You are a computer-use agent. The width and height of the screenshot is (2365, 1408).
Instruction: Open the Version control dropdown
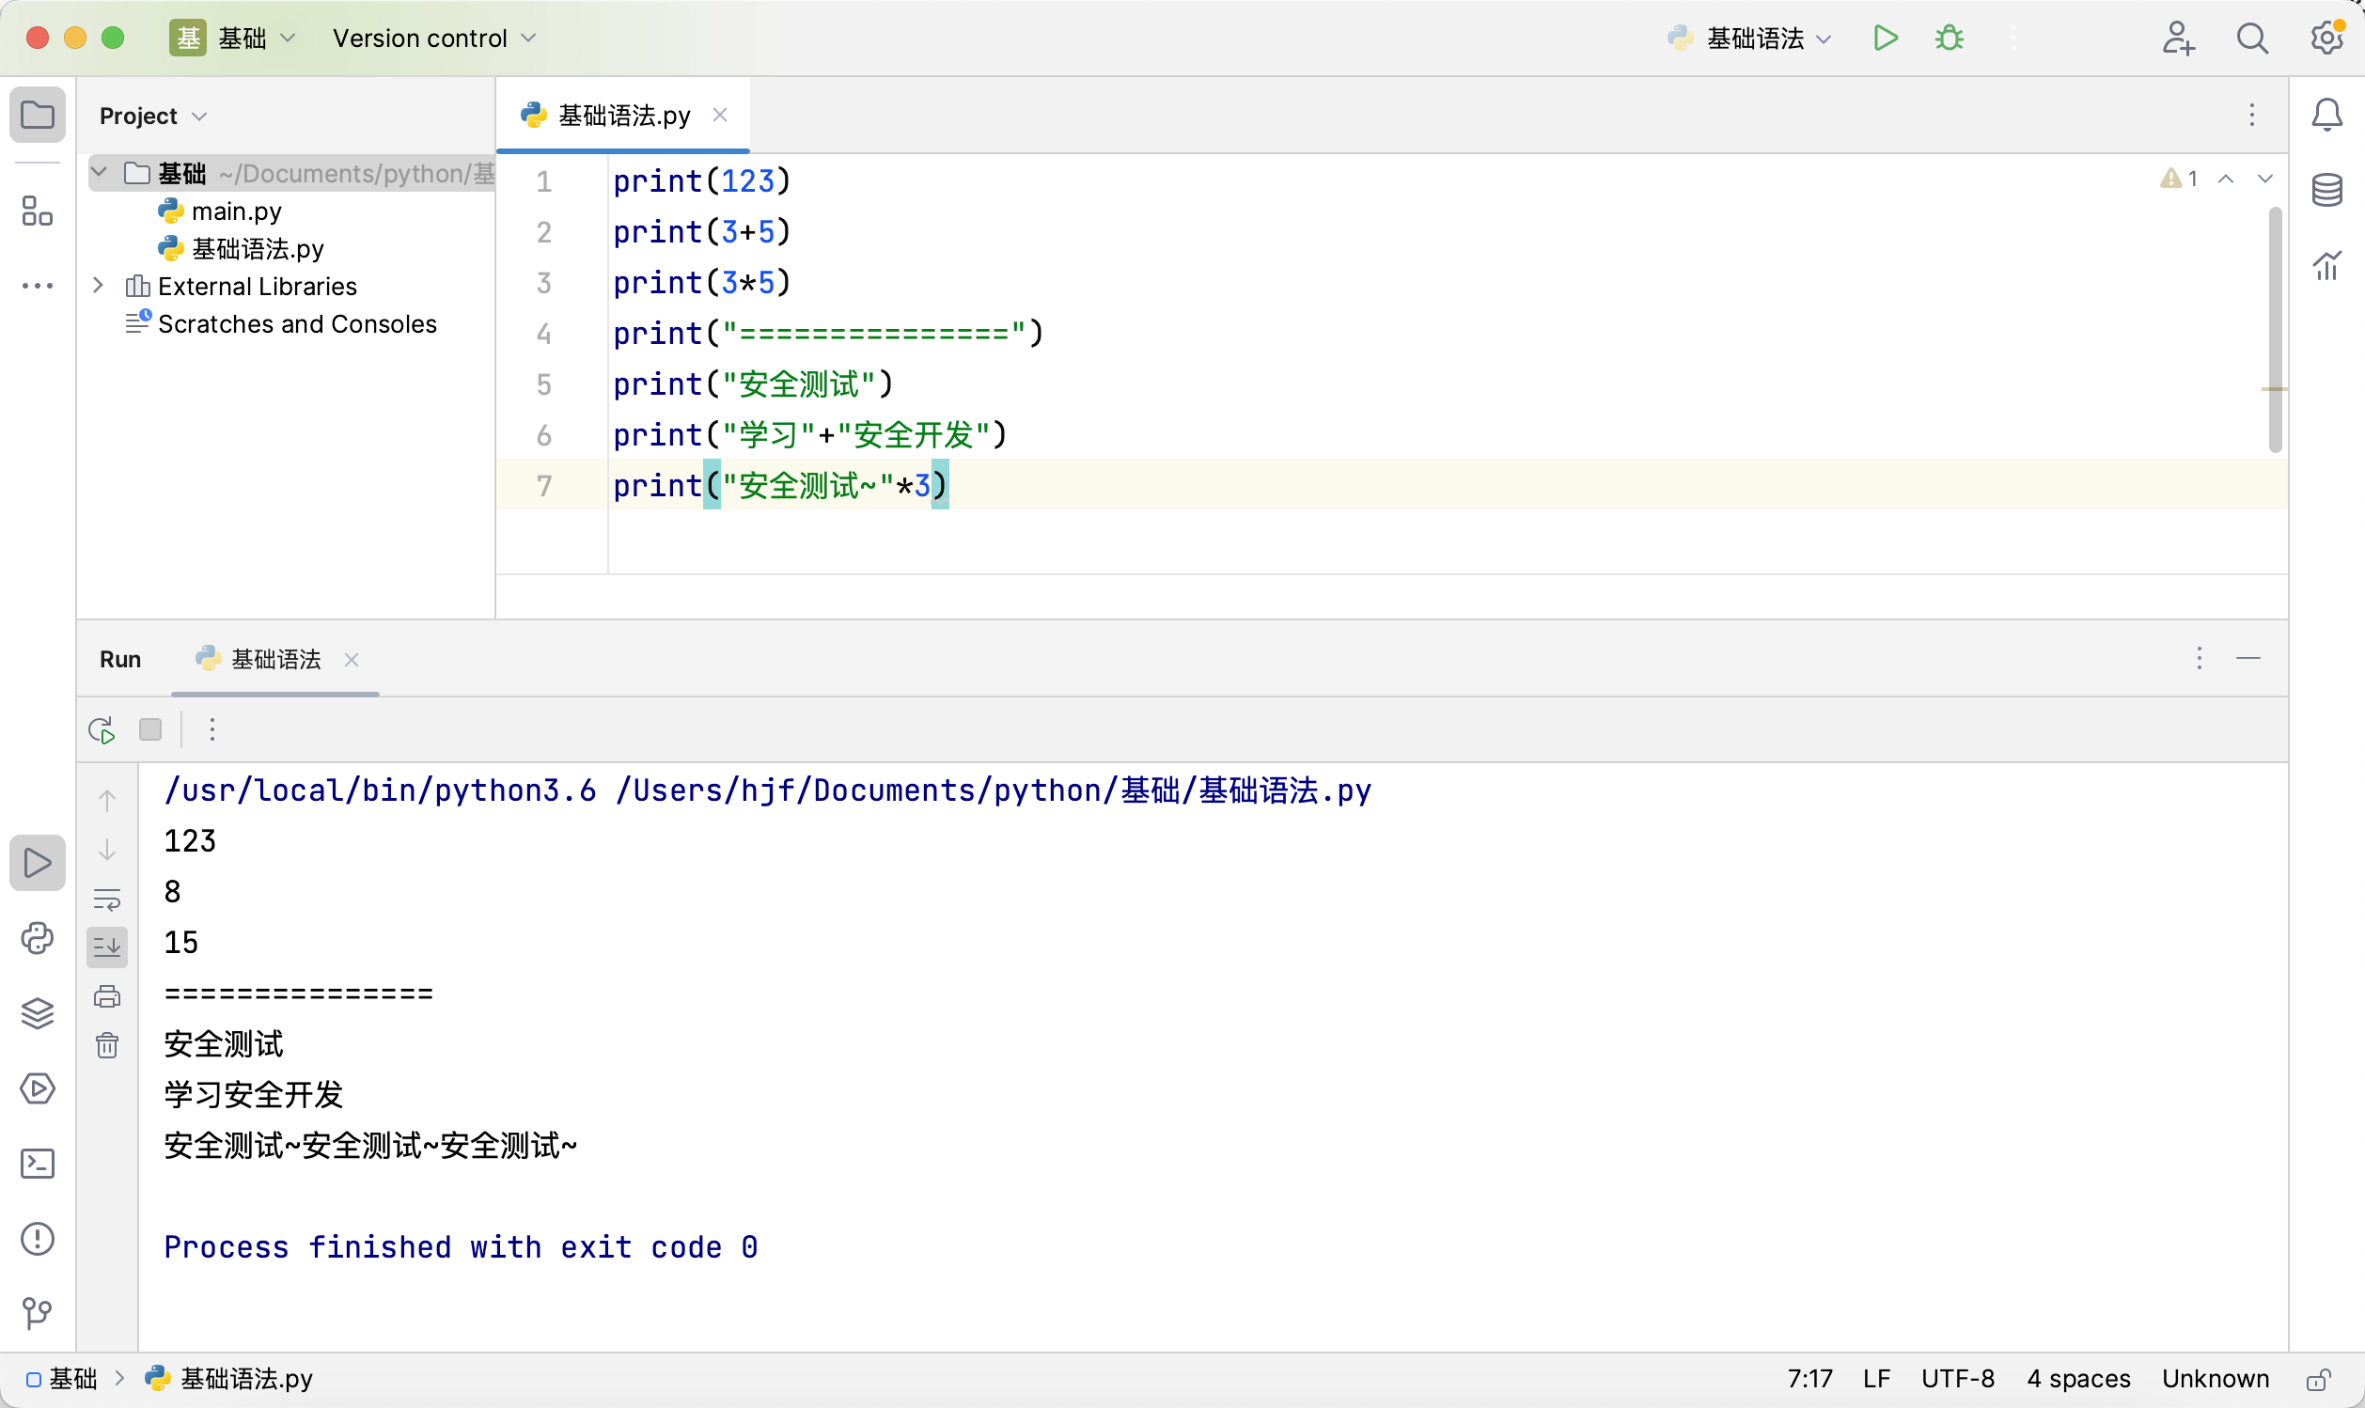click(x=434, y=38)
